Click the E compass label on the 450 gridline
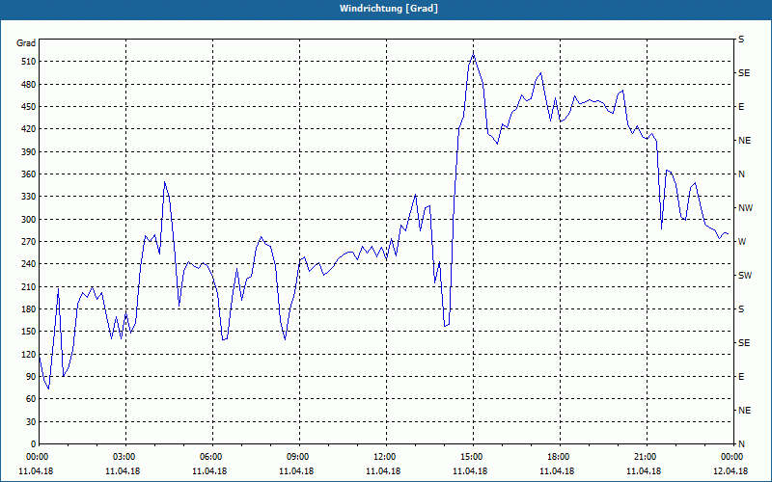The height and width of the screenshot is (482, 772). pos(741,107)
